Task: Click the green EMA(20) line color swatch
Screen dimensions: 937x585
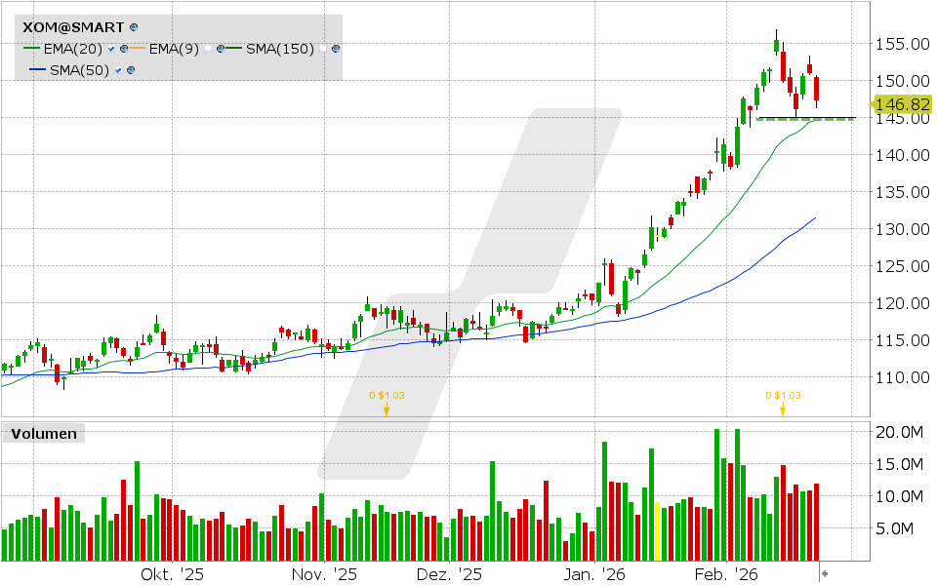Action: [31, 48]
